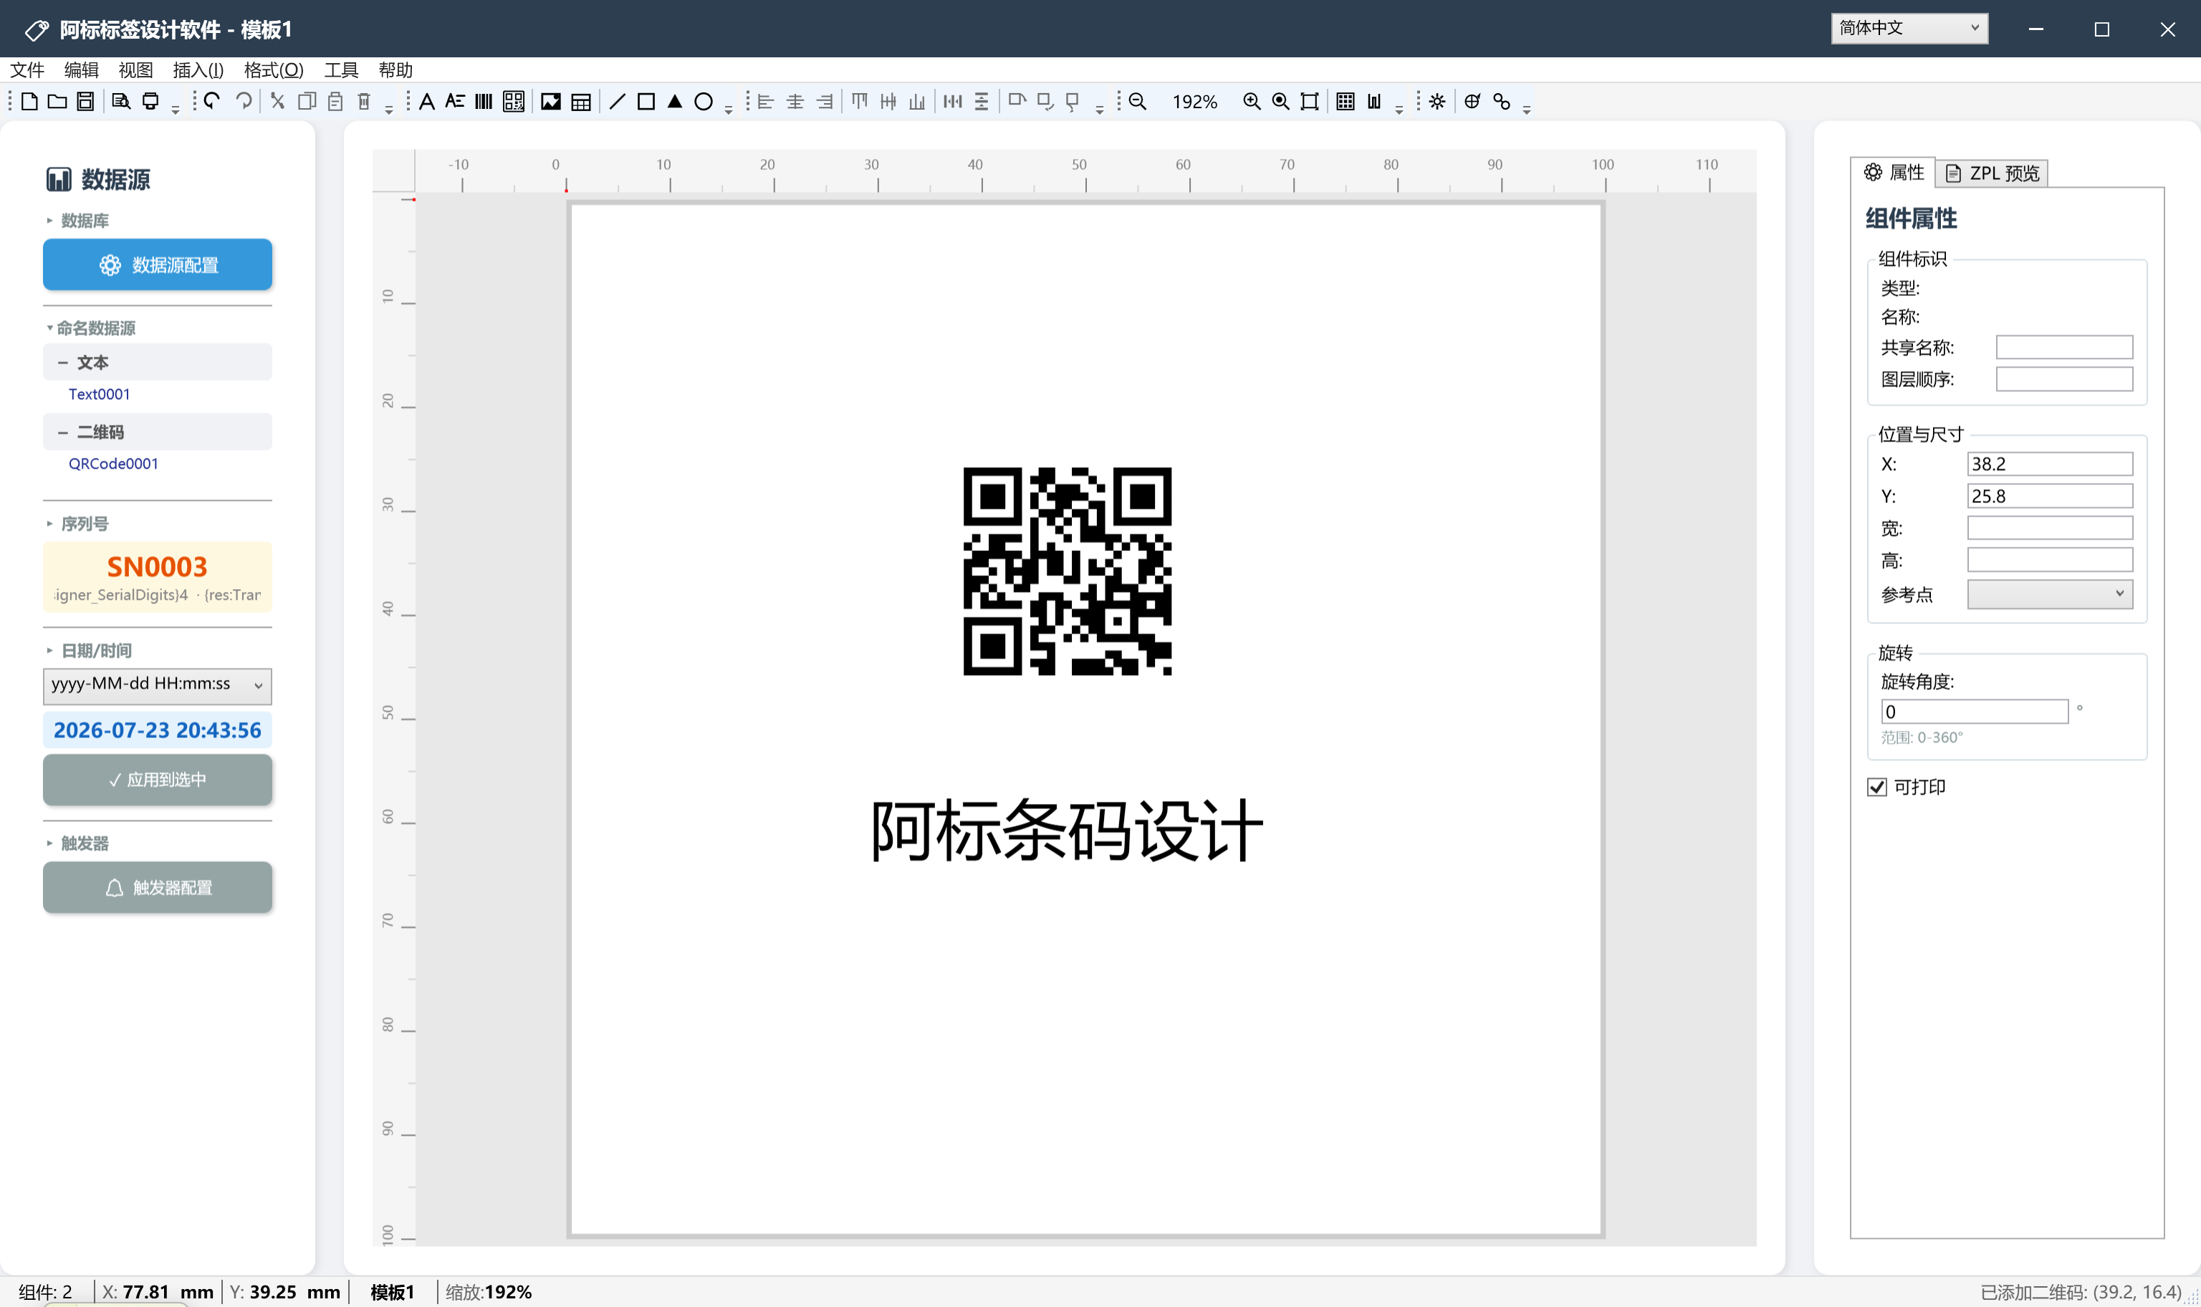Open the 简体中文 language dropdown
The height and width of the screenshot is (1307, 2201).
coord(1909,28)
